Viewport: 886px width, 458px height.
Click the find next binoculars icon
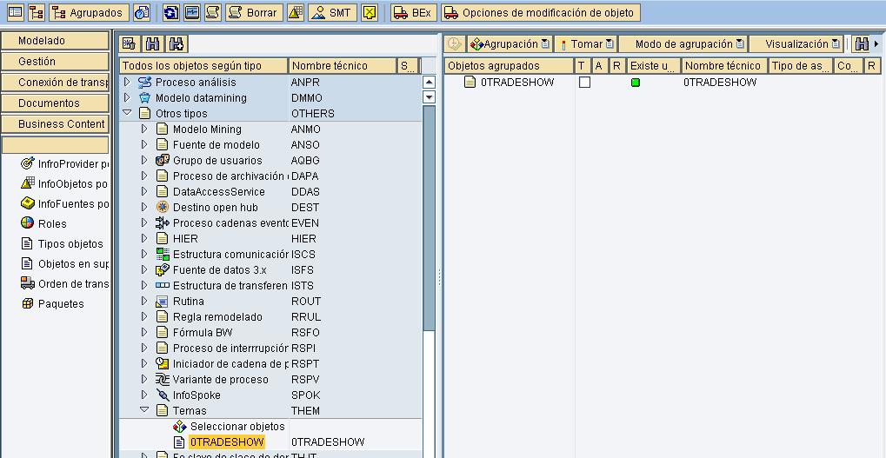point(177,44)
